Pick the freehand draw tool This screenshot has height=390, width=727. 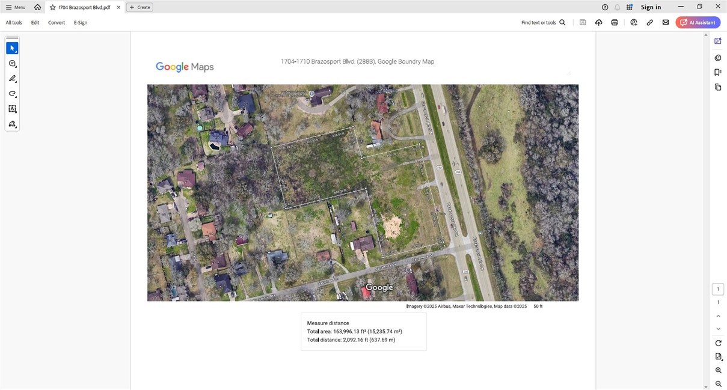tap(12, 94)
